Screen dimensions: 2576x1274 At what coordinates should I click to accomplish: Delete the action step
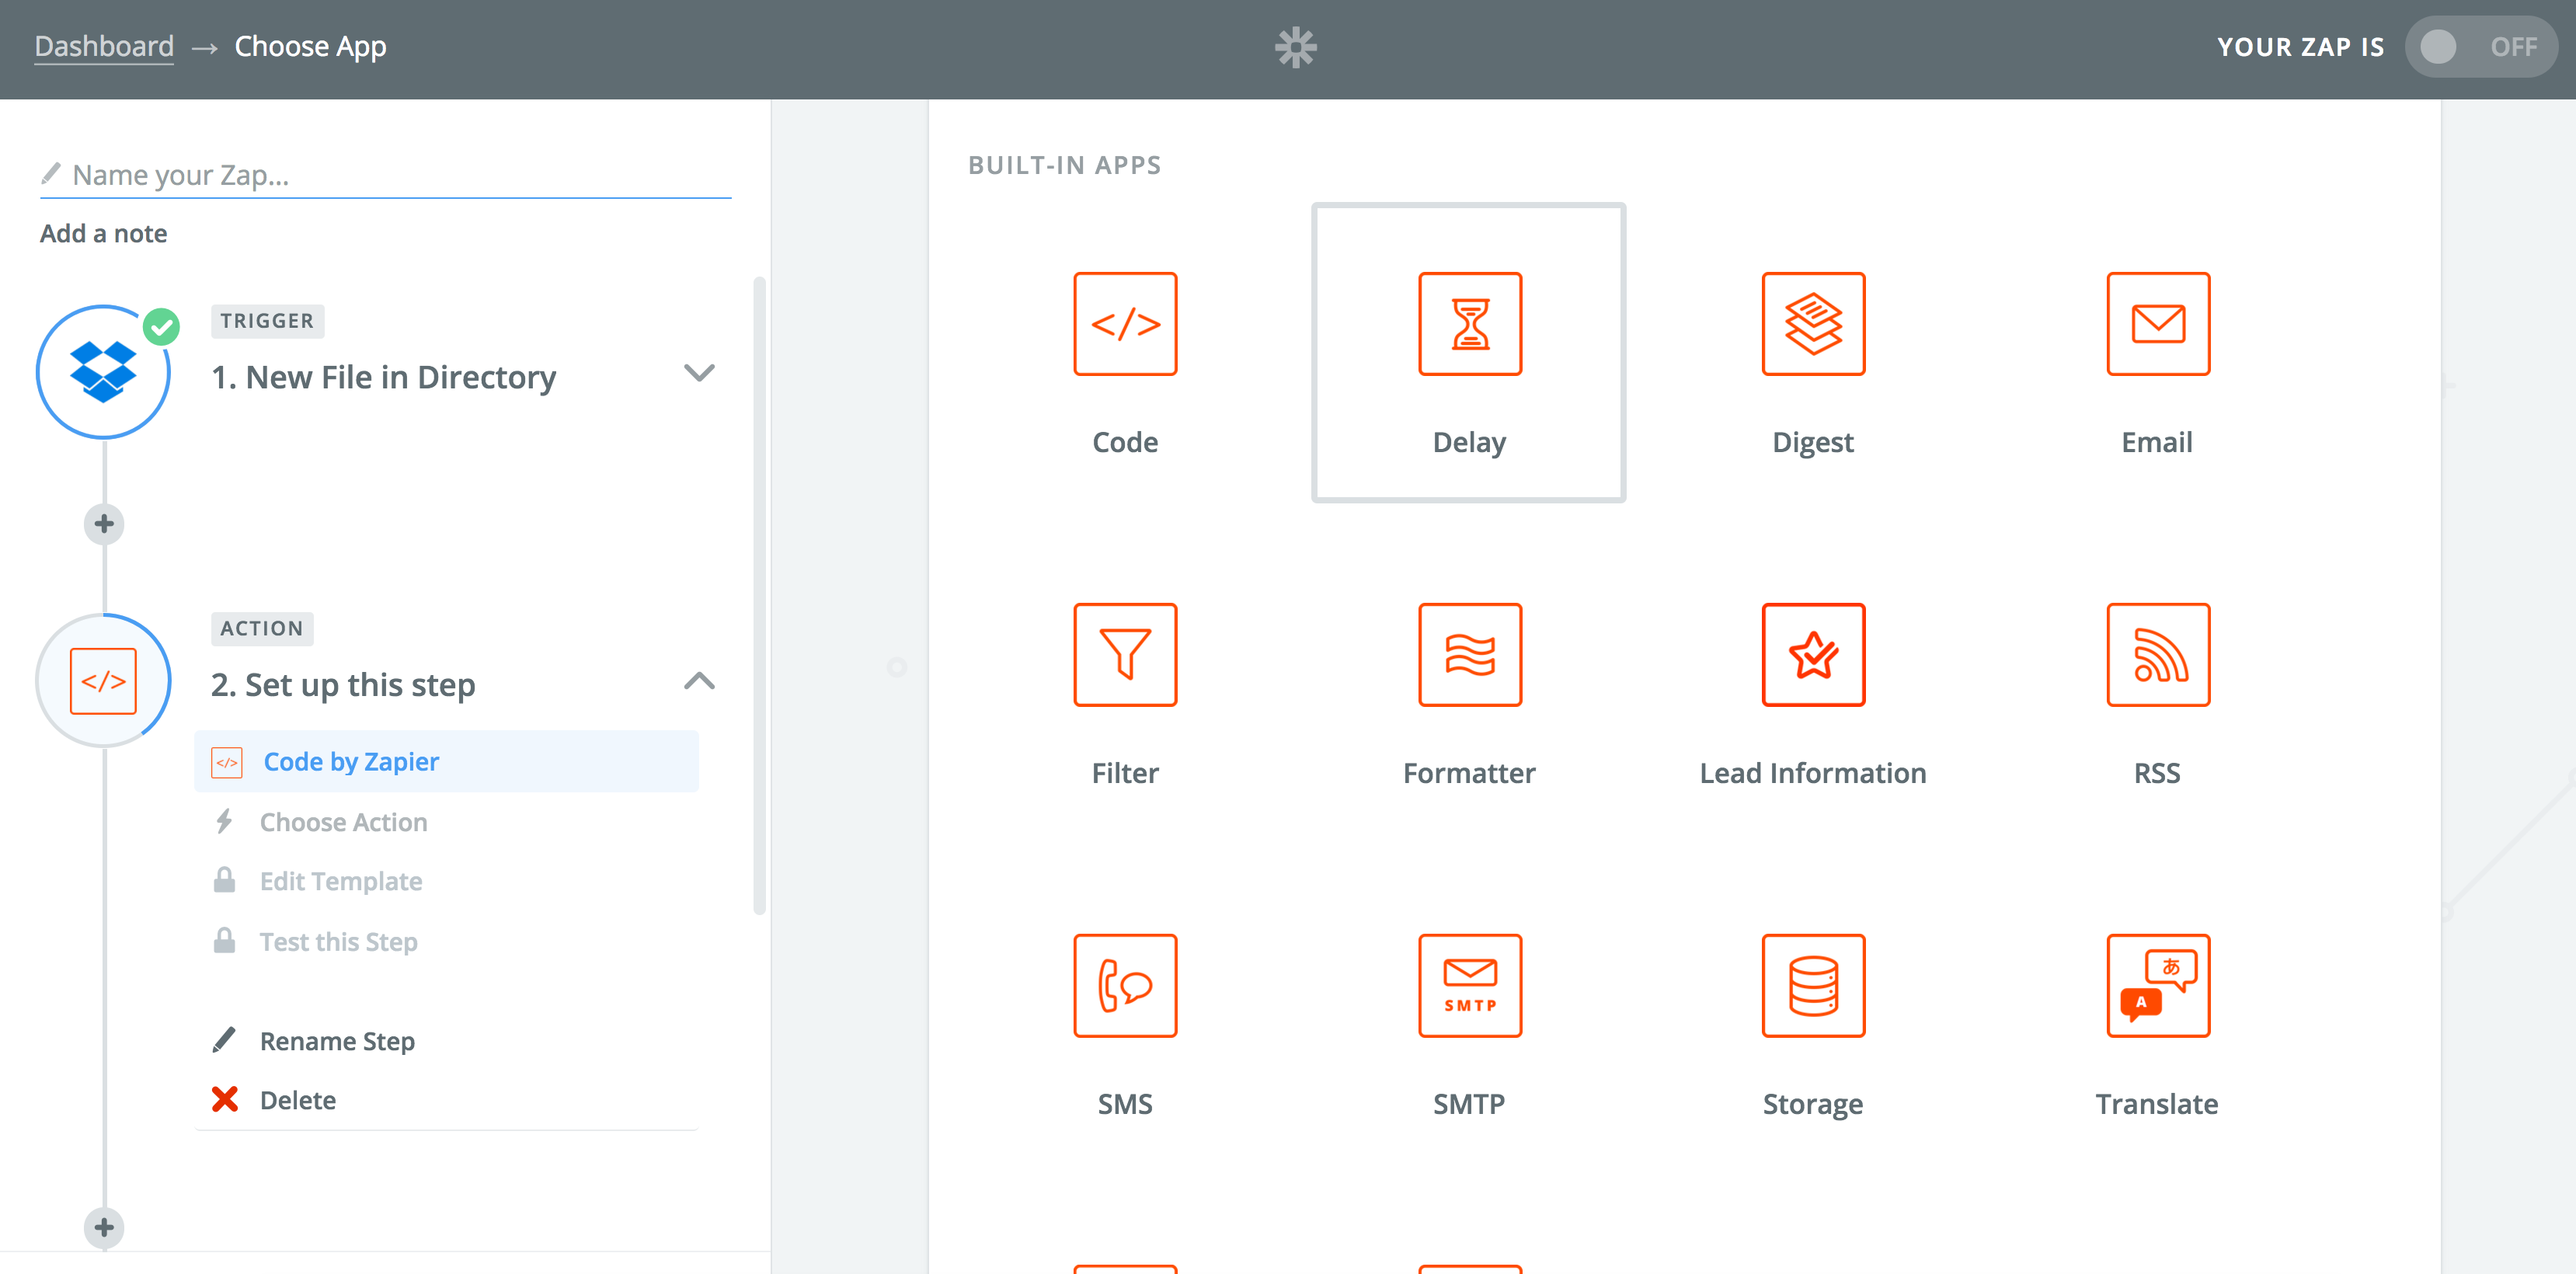tap(297, 1100)
